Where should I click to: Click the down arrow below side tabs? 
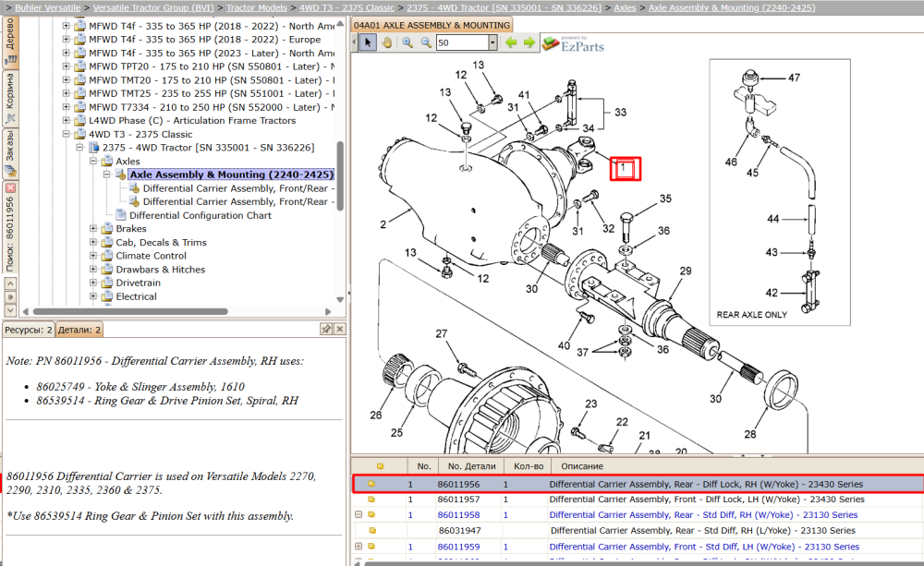[10, 310]
